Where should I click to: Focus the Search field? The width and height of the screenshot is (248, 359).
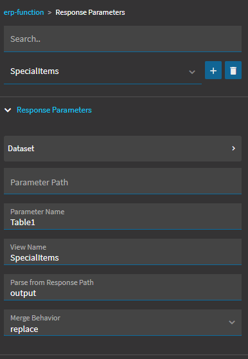[123, 39]
